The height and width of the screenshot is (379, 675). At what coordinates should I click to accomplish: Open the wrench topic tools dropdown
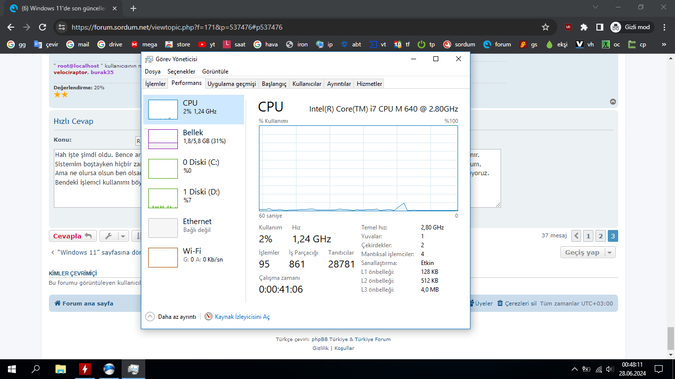pos(114,236)
